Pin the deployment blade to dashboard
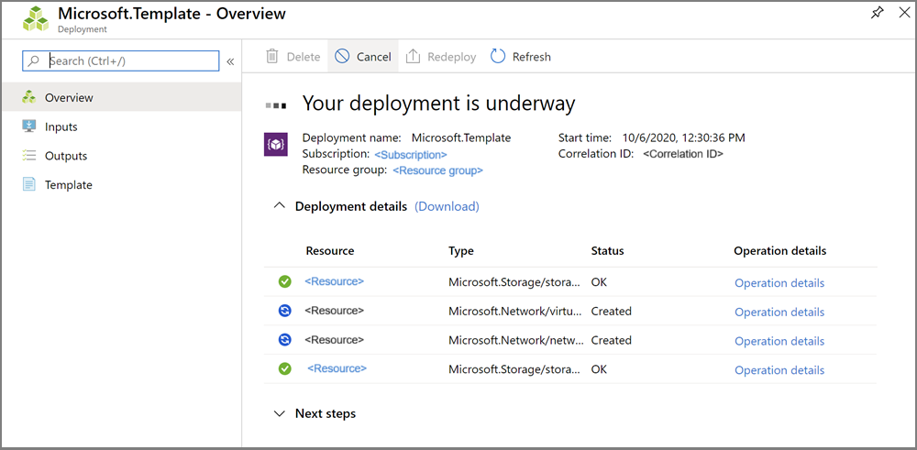Screen dimensions: 917x450 (877, 13)
